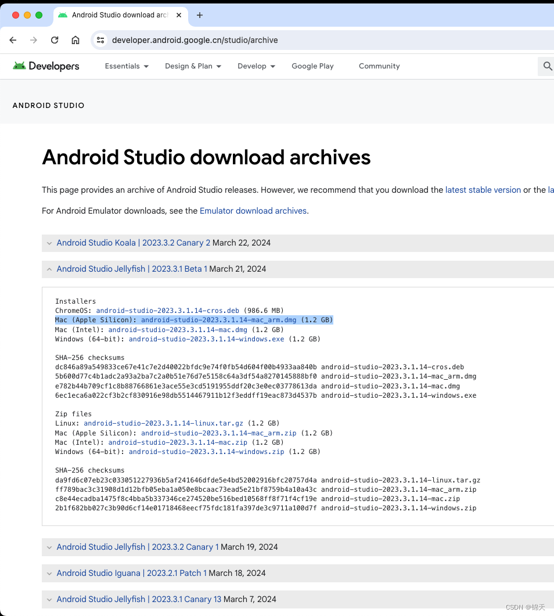Open a new browser tab

pyautogui.click(x=200, y=15)
